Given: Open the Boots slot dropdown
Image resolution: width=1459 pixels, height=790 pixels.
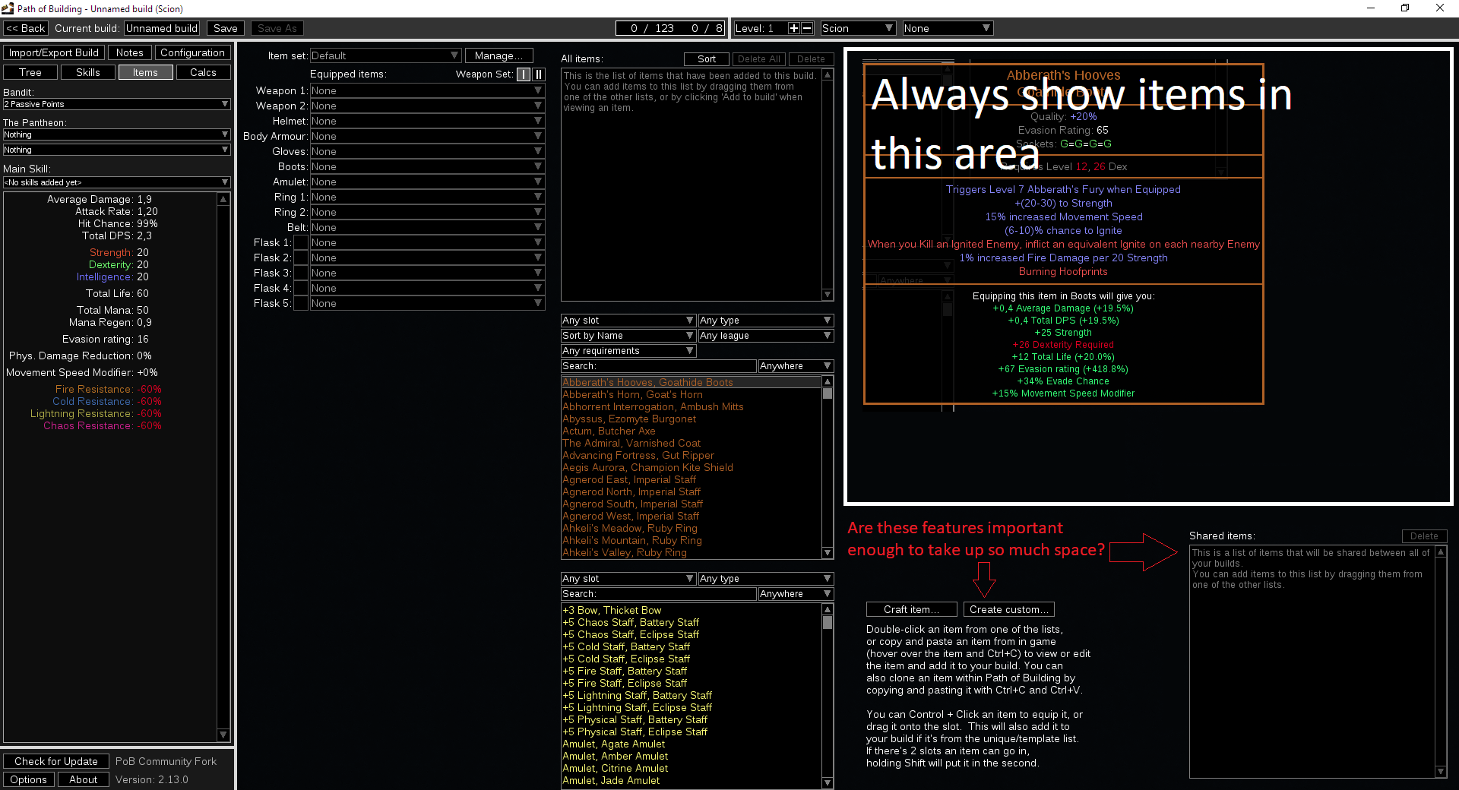Looking at the screenshot, I should (427, 166).
